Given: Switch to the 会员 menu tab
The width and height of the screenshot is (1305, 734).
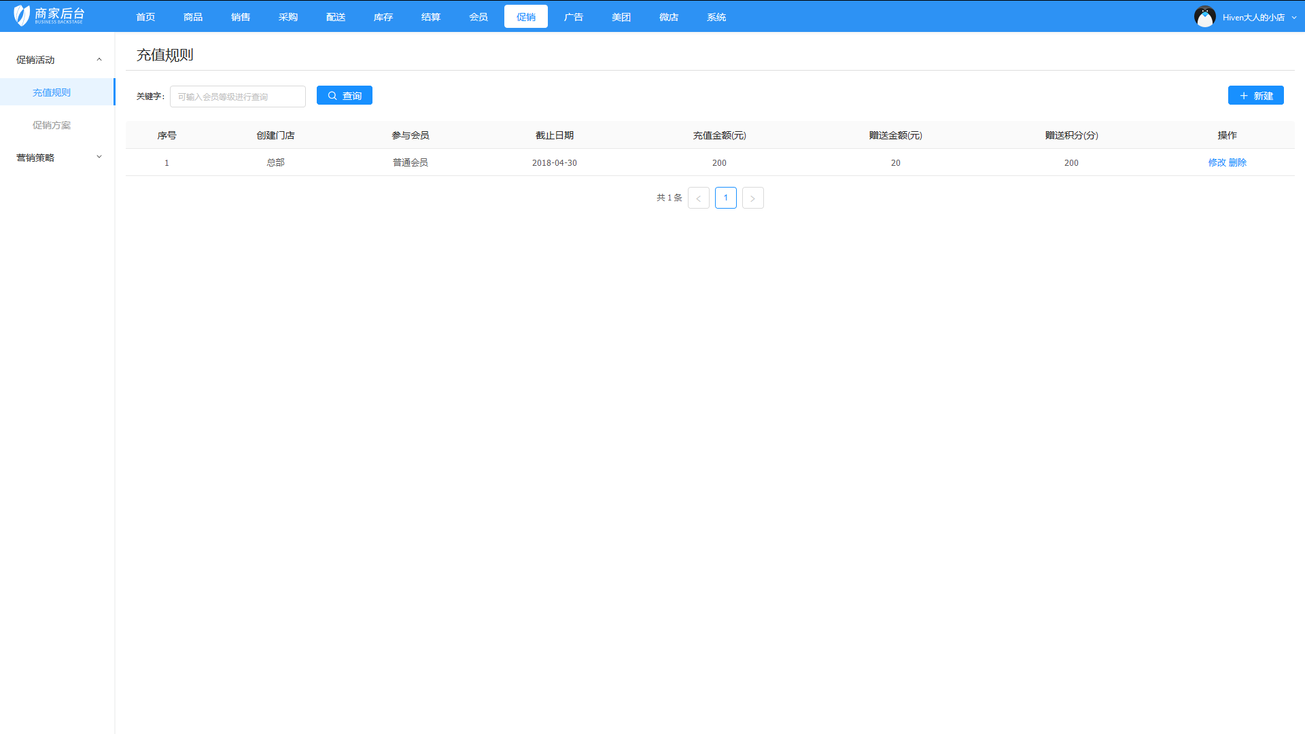Looking at the screenshot, I should point(478,16).
